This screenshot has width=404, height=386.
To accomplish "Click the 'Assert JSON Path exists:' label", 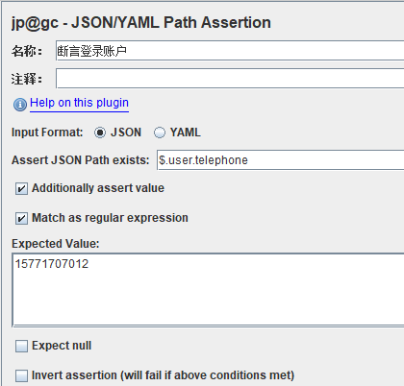I will 81,160.
